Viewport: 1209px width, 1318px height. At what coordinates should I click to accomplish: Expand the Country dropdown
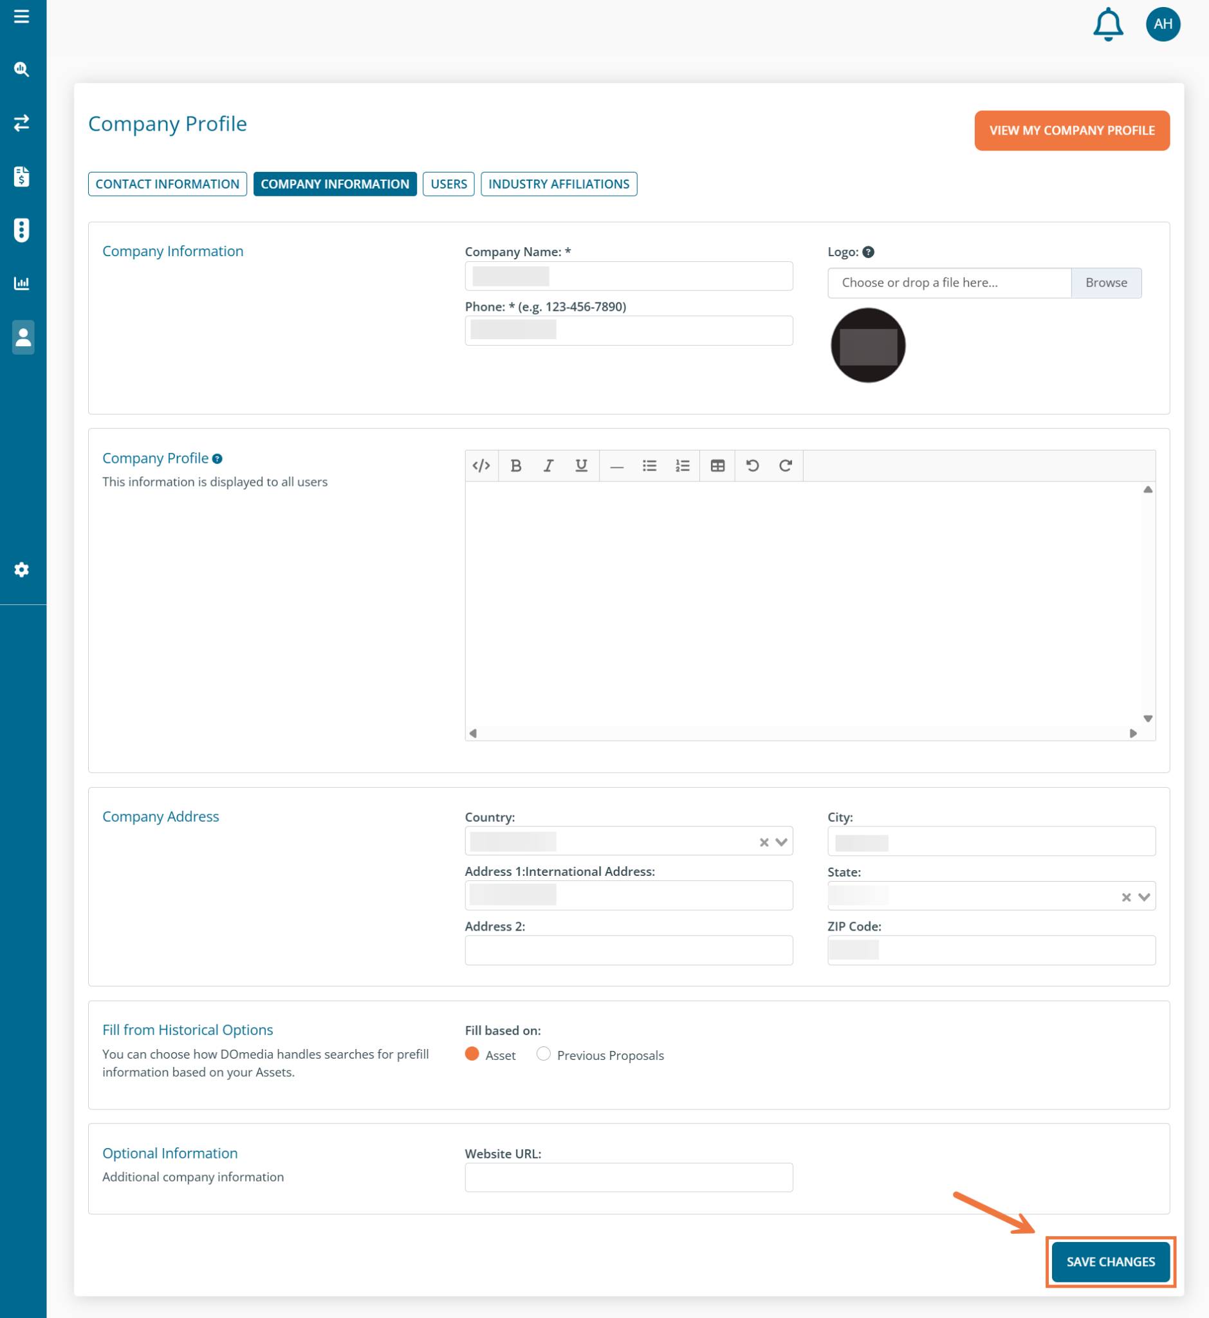pyautogui.click(x=781, y=842)
